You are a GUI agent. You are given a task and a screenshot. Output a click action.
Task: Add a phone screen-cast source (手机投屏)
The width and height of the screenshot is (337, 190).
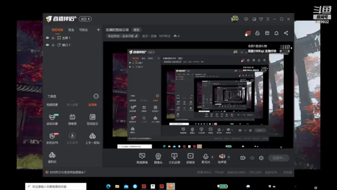[174, 158]
